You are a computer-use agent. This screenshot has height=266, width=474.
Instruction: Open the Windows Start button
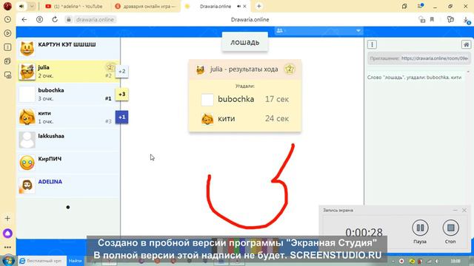(x=8, y=261)
